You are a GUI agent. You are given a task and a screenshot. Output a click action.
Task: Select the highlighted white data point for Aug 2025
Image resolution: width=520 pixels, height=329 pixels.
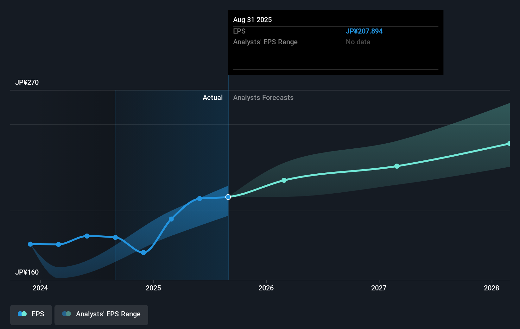pyautogui.click(x=228, y=197)
